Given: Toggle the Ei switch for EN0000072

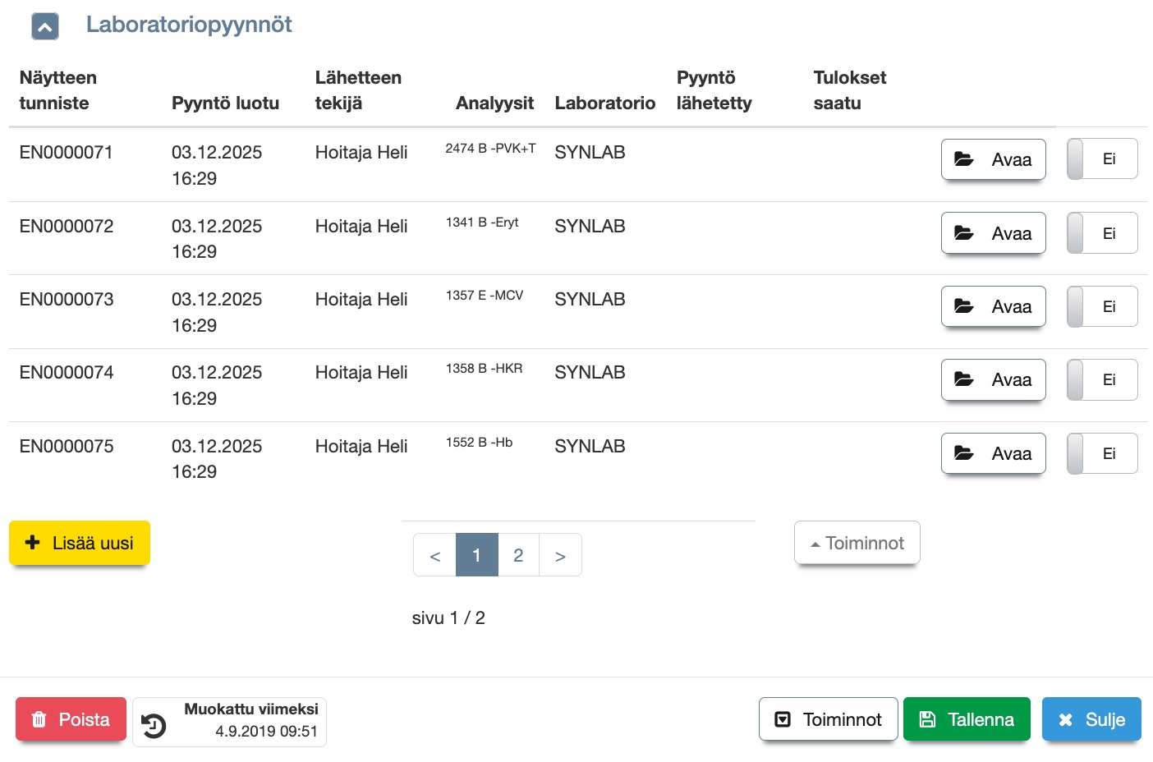Looking at the screenshot, I should coord(1101,233).
